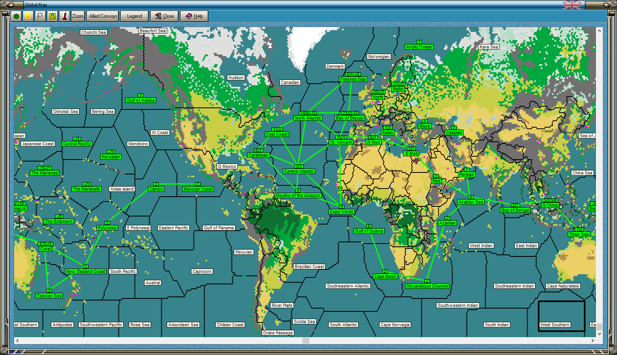This screenshot has width=617, height=355.
Task: Click the green hexagon toolbar icon
Action: (16, 16)
